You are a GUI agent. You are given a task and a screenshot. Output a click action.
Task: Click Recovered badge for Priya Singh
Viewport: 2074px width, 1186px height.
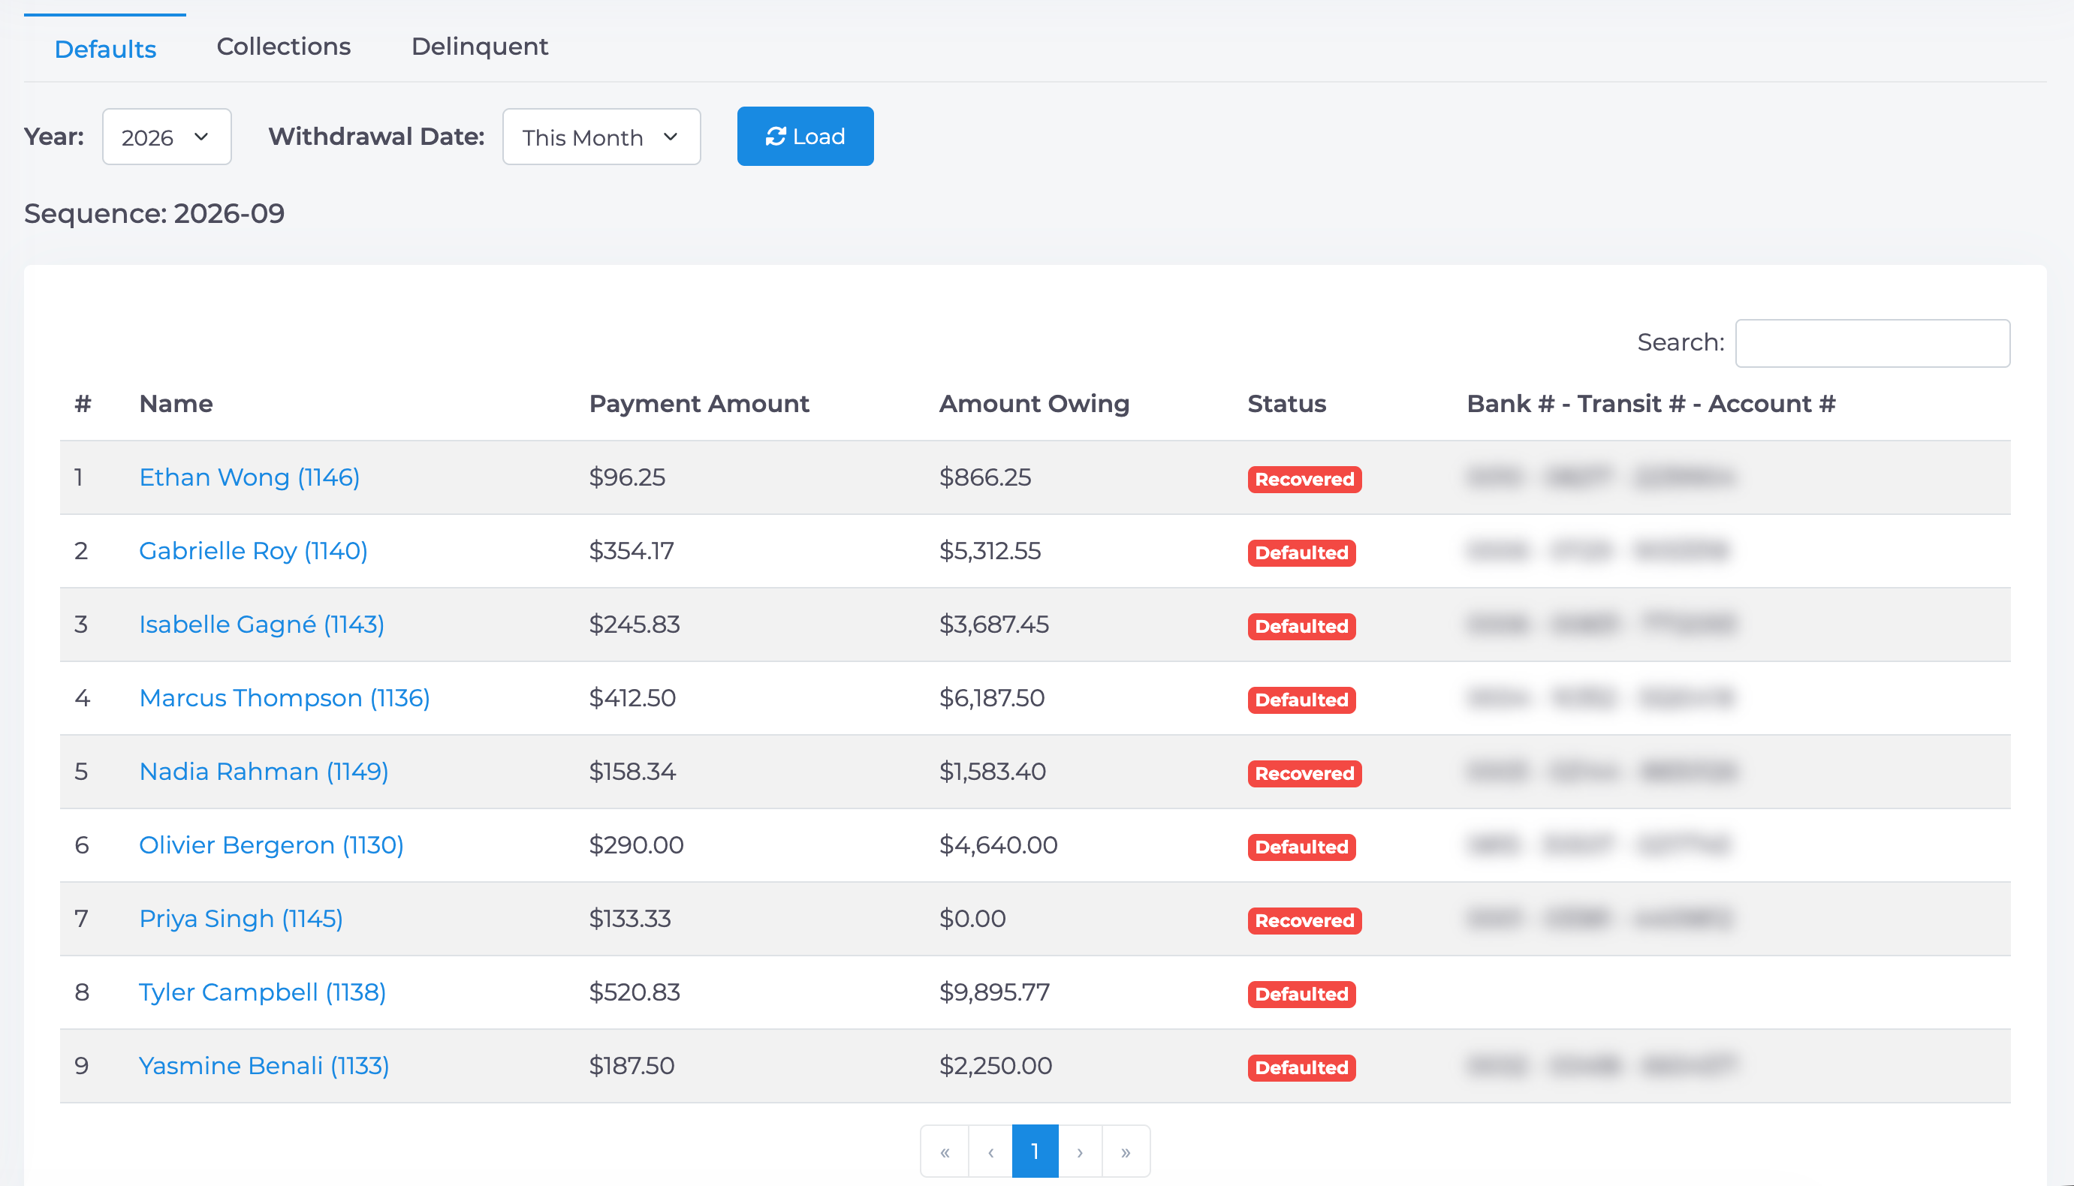click(x=1304, y=920)
